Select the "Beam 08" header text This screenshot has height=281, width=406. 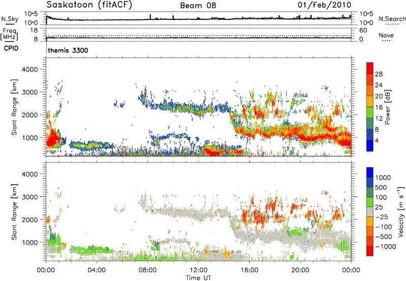(198, 6)
